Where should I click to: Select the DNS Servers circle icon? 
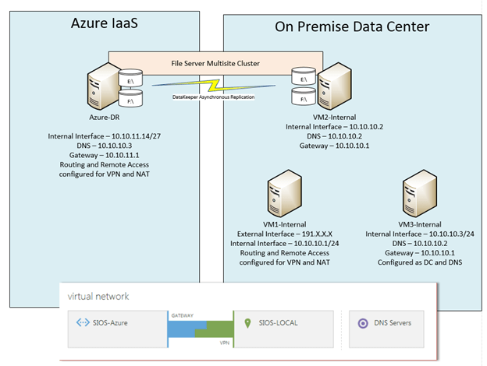(x=361, y=322)
